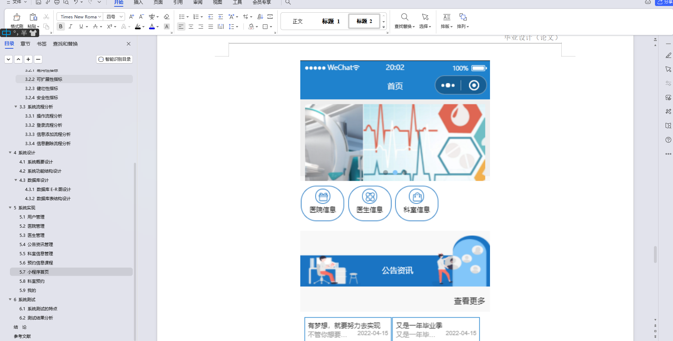Collapse the 4.3 数据库设计 tree section
This screenshot has height=341, width=673.
pos(16,180)
